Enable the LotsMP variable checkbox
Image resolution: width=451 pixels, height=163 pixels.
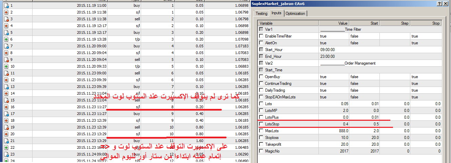[261, 111]
